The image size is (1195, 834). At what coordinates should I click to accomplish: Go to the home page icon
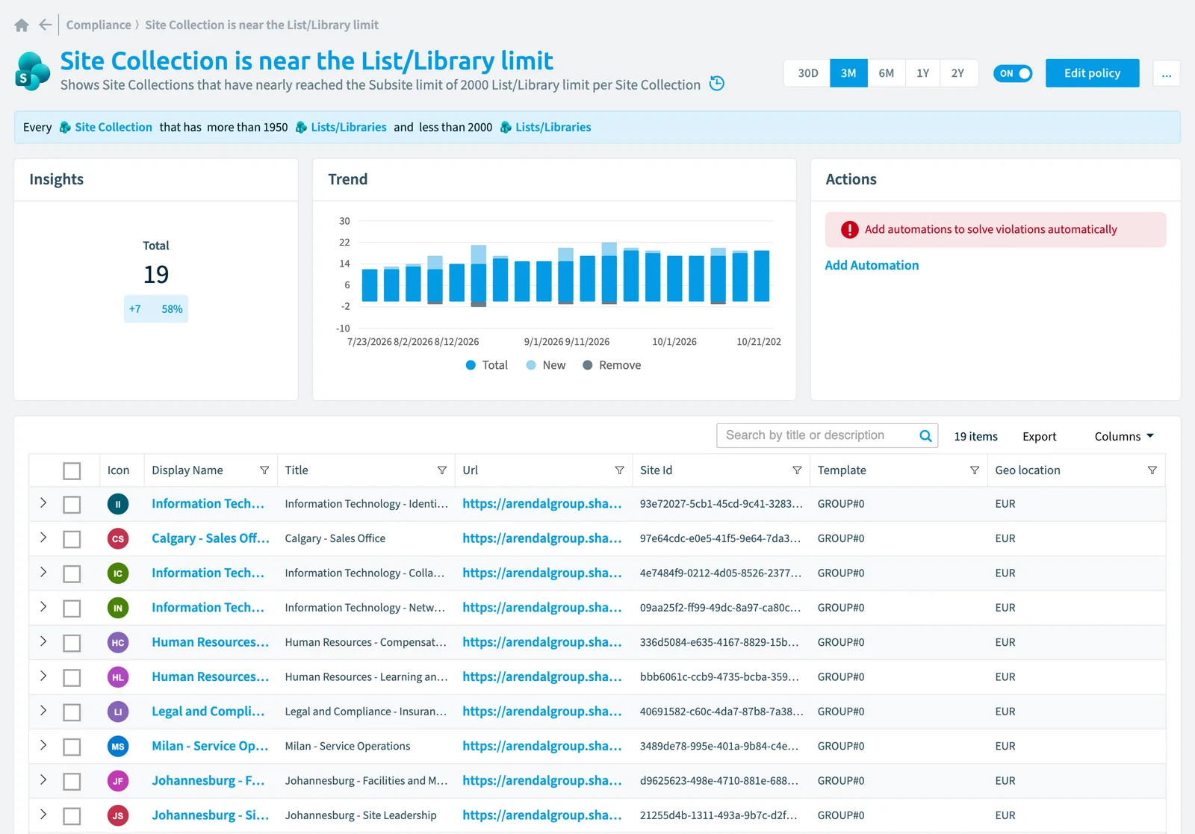(x=22, y=25)
